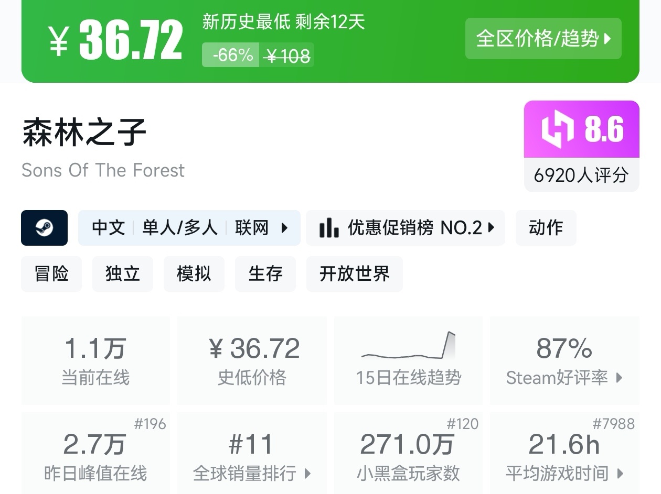Open 全球销量排行 details arrow

(308, 474)
